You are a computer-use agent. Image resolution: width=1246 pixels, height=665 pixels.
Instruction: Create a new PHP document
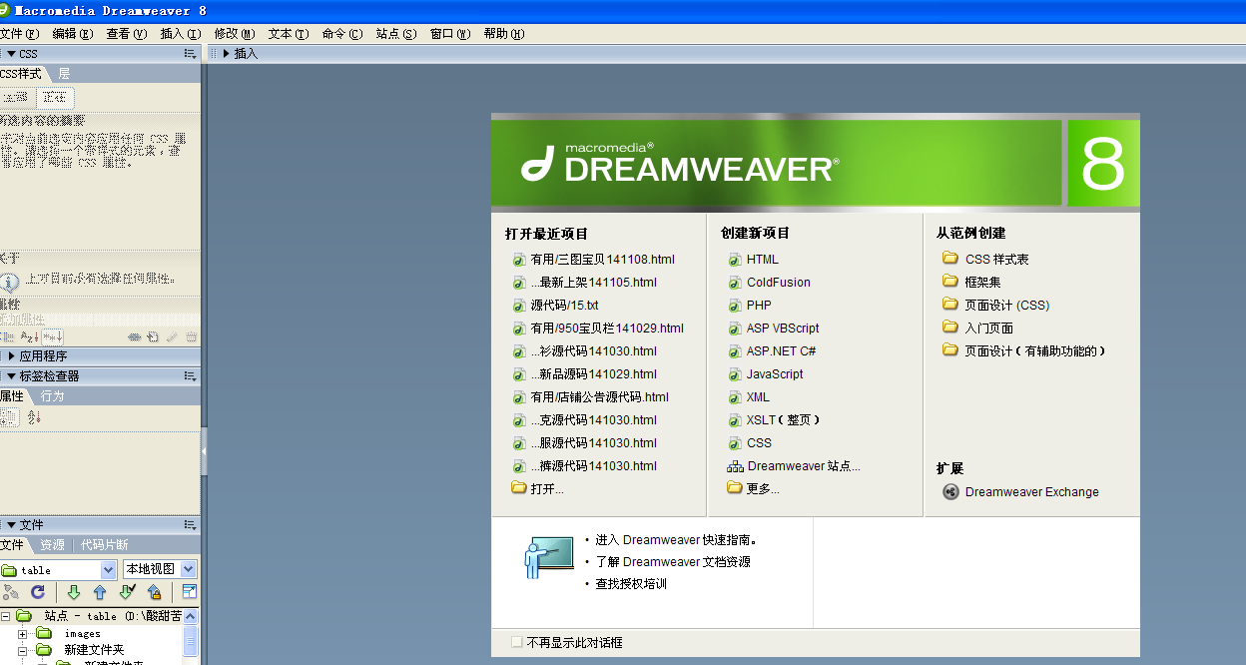[x=759, y=306]
